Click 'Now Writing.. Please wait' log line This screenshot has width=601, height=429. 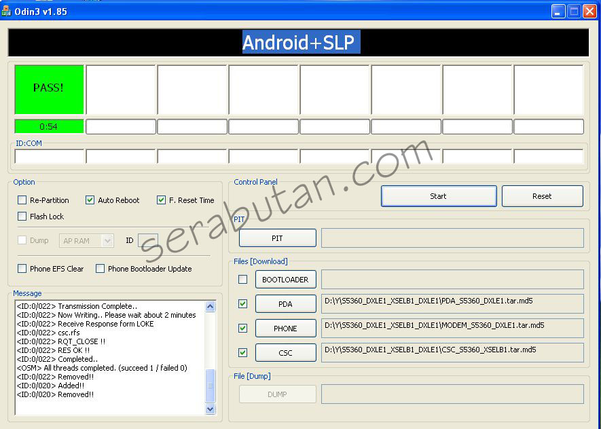coord(106,315)
